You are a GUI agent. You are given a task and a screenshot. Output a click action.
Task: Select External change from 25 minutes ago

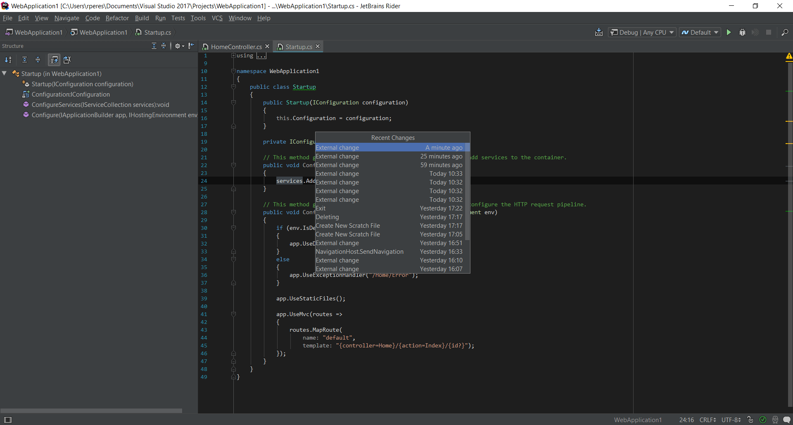tap(390, 156)
